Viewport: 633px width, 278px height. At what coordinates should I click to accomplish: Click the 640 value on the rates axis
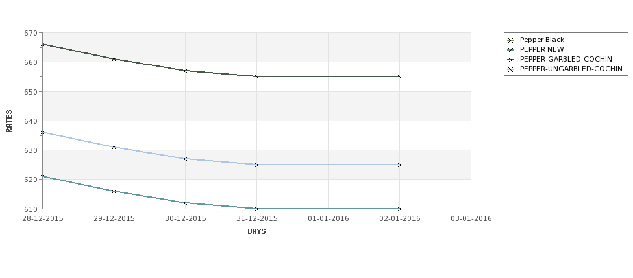(31, 121)
